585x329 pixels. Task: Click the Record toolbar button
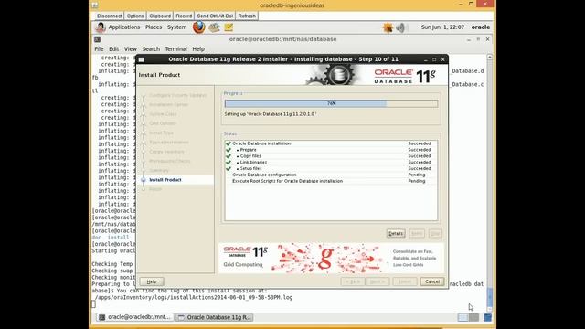184,16
